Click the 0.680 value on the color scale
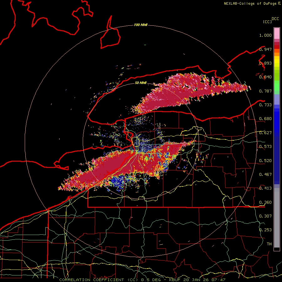The width and height of the screenshot is (282, 282). [265, 119]
